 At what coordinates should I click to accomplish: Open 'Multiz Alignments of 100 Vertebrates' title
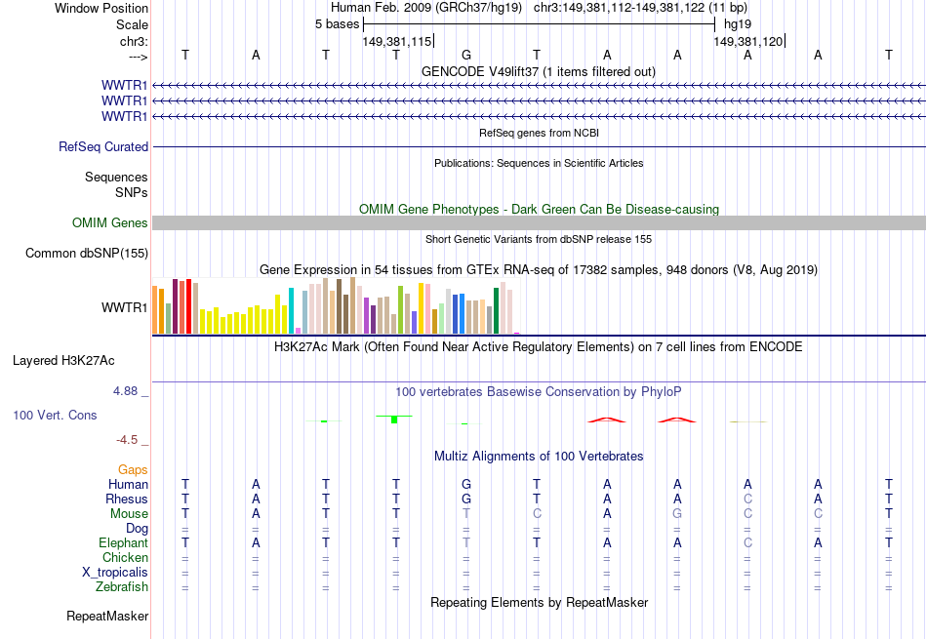539,457
